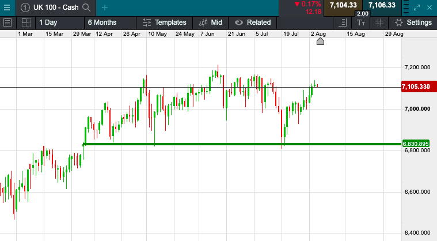This screenshot has height=241, width=437.
Task: Click the sell price 7,104.33 button
Action: pos(343,5)
